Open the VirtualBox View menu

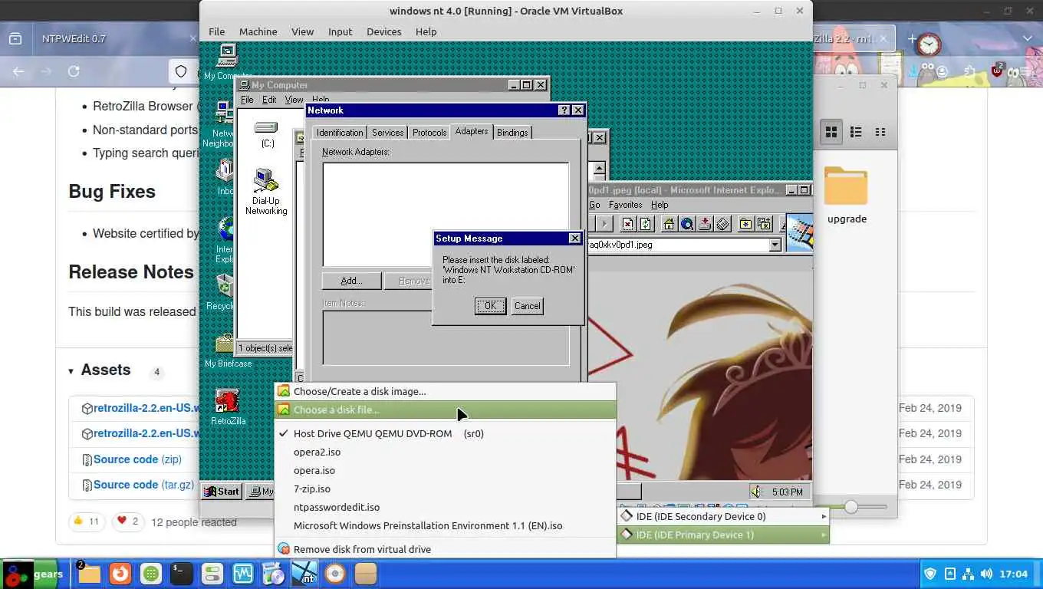[x=302, y=31]
